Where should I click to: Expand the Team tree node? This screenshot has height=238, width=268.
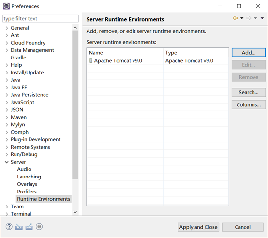7,207
